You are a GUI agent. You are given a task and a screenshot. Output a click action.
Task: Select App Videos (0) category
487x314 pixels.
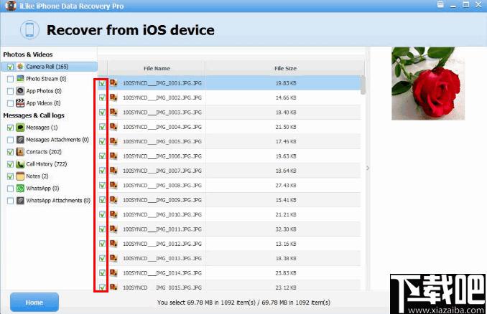[x=43, y=103]
